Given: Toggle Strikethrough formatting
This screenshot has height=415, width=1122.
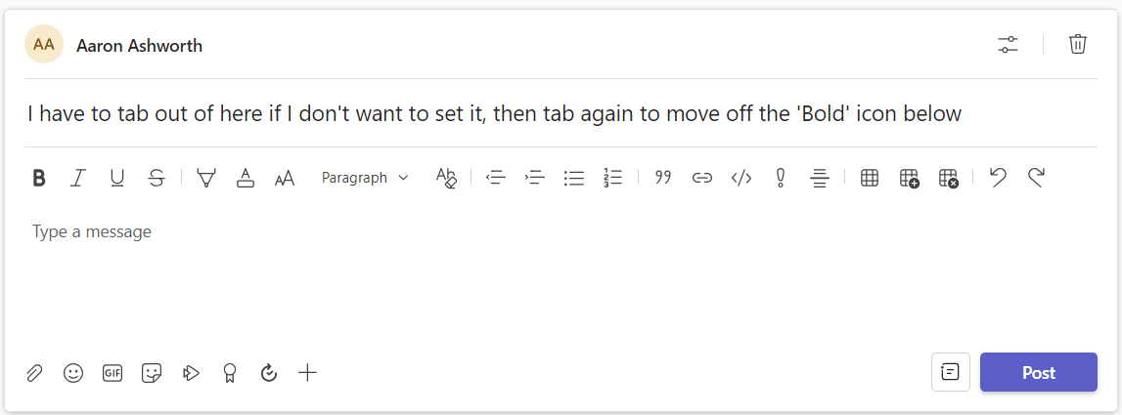Looking at the screenshot, I should point(157,178).
